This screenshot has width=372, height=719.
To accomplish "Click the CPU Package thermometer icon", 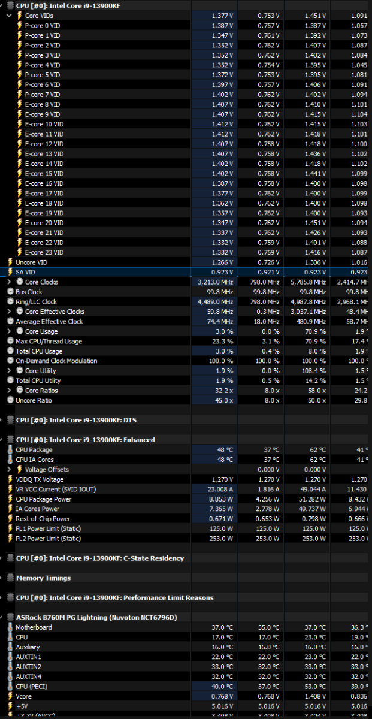I will [x=10, y=450].
